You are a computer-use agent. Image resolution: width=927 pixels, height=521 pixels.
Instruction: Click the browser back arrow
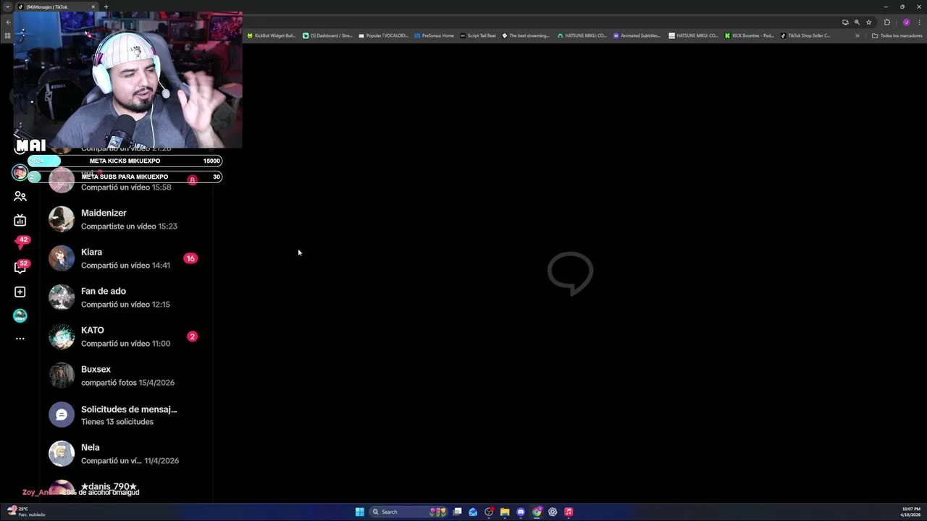[9, 22]
